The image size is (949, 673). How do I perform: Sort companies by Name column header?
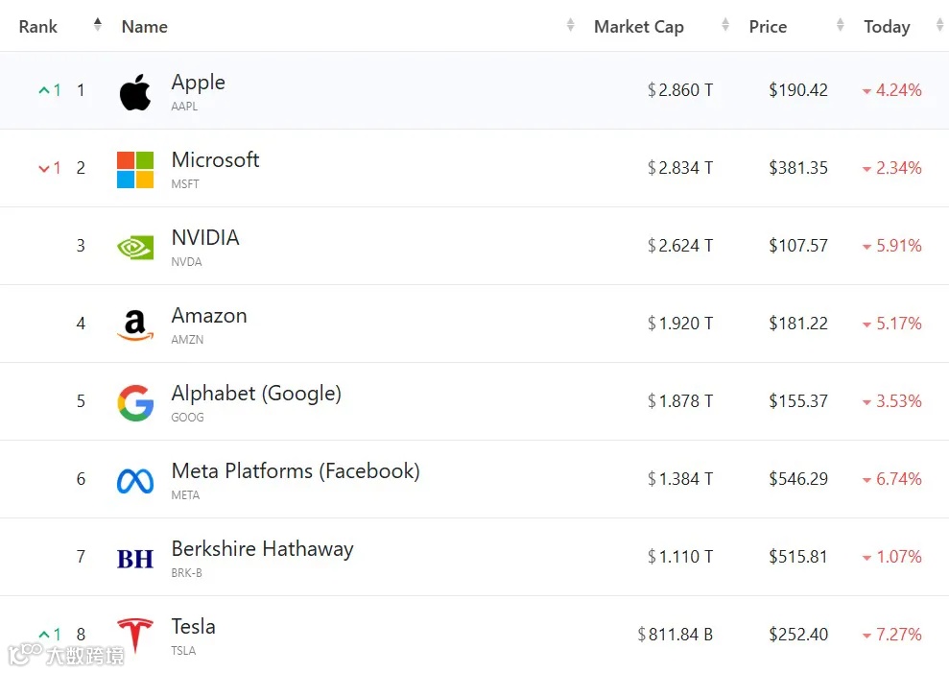click(145, 27)
